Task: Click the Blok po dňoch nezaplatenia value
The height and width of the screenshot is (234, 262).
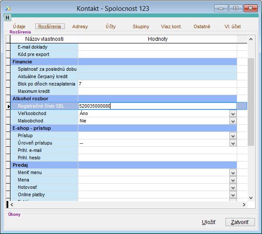Action: (x=157, y=84)
